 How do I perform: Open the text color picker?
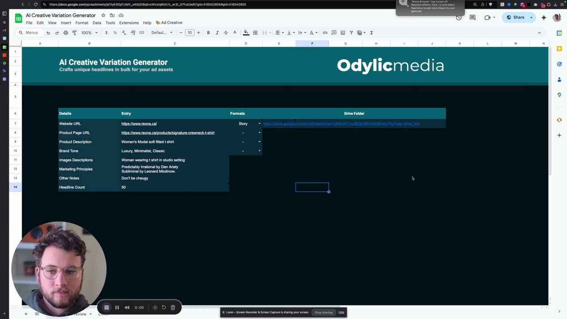pos(235,33)
